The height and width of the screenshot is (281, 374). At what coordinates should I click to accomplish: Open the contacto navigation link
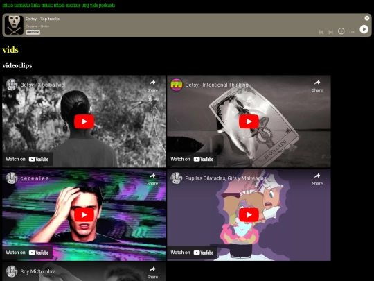pos(22,5)
